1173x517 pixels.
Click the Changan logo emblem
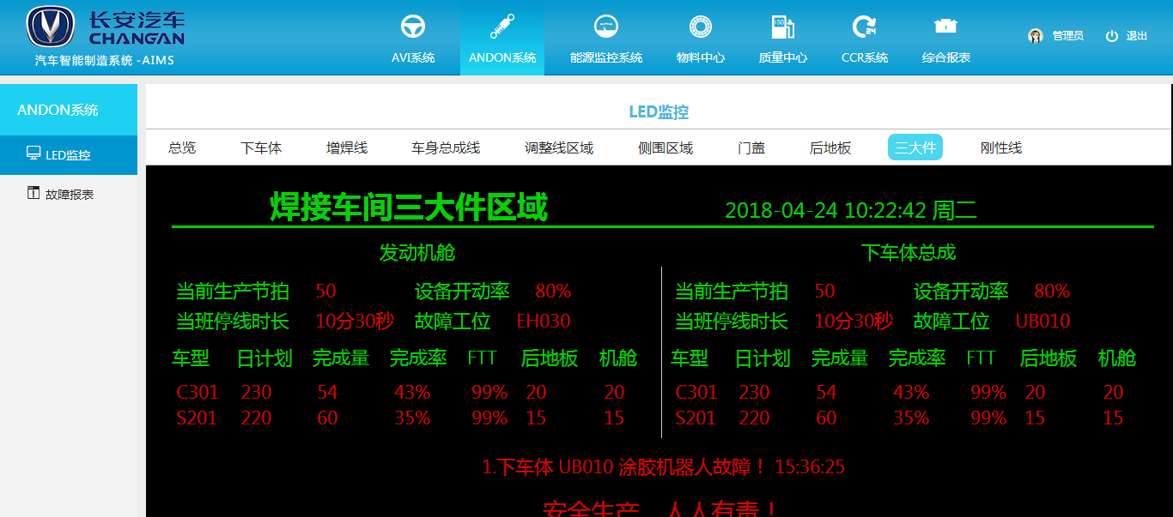[x=51, y=27]
